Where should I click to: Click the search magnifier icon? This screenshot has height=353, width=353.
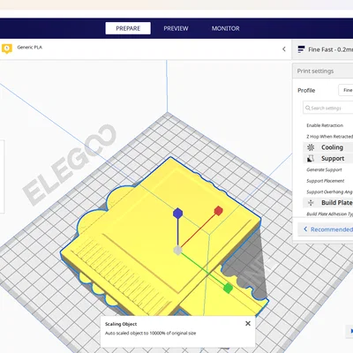click(x=308, y=108)
